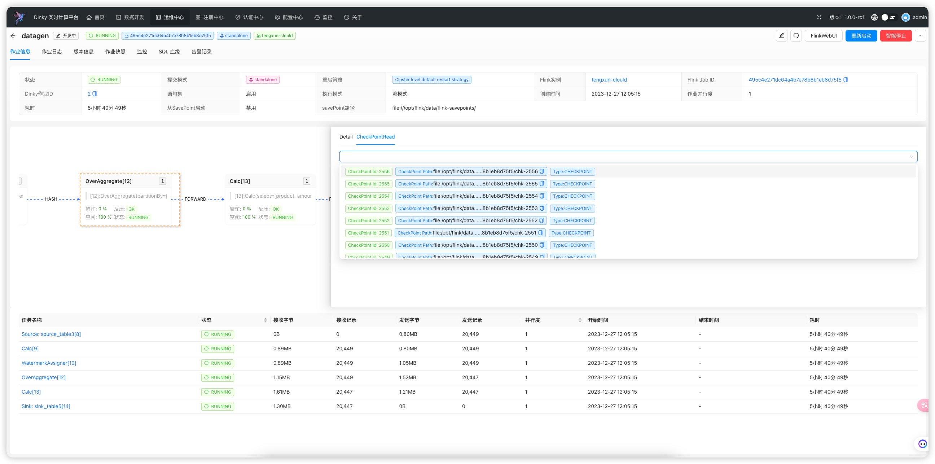935x464 pixels.
Task: Open the 首页 home menu
Action: 96,17
